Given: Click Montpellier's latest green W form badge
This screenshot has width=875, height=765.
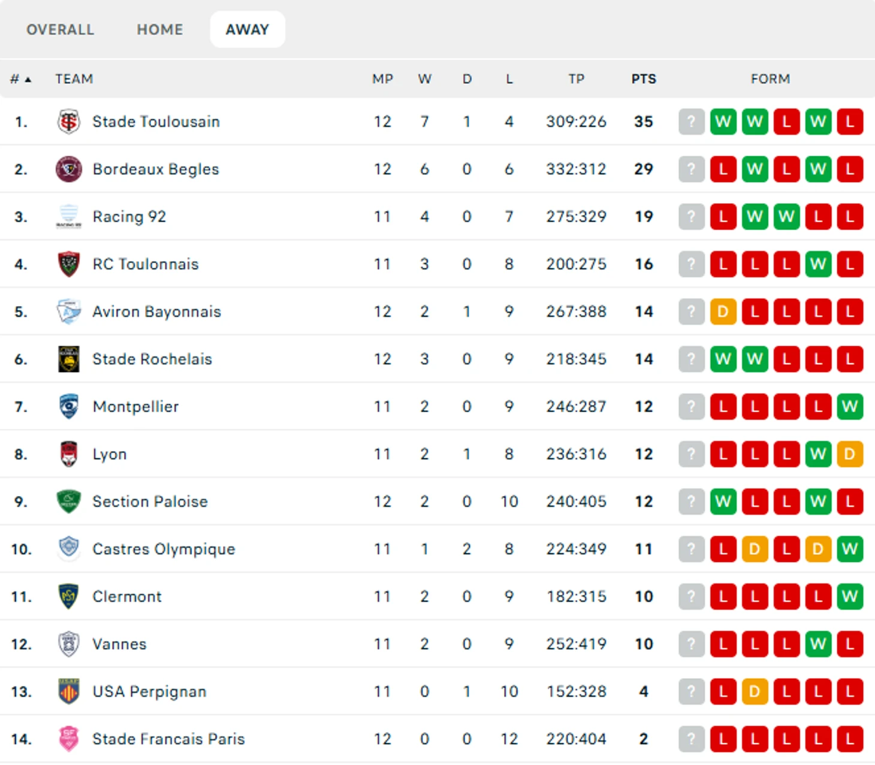Looking at the screenshot, I should 849,407.
